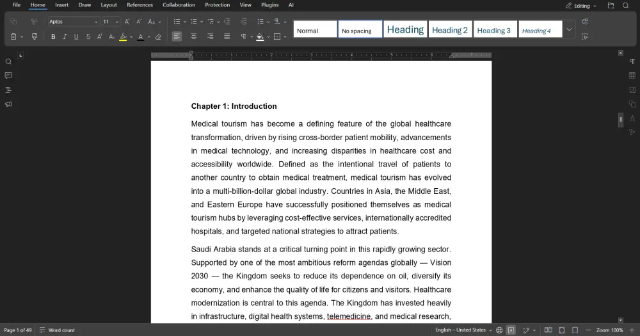The image size is (640, 336).
Task: Click the Cut scissors icon
Action: click(x=35, y=22)
